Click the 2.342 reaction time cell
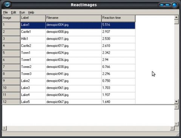The height and width of the screenshot is (138, 181). 118,54
